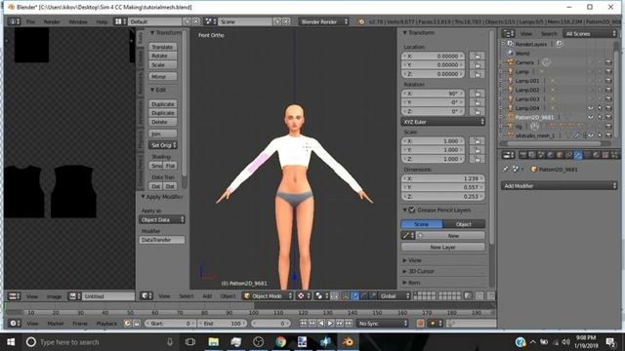Open the Render menu

[x=52, y=21]
